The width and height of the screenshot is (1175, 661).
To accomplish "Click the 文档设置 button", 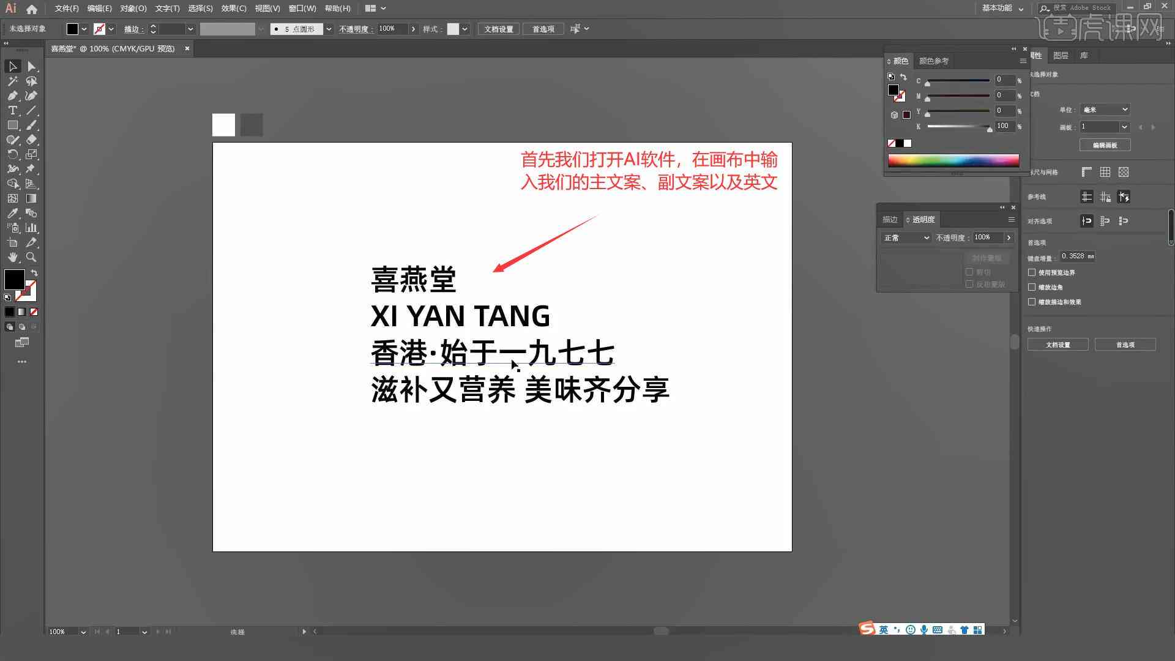I will [1059, 345].
